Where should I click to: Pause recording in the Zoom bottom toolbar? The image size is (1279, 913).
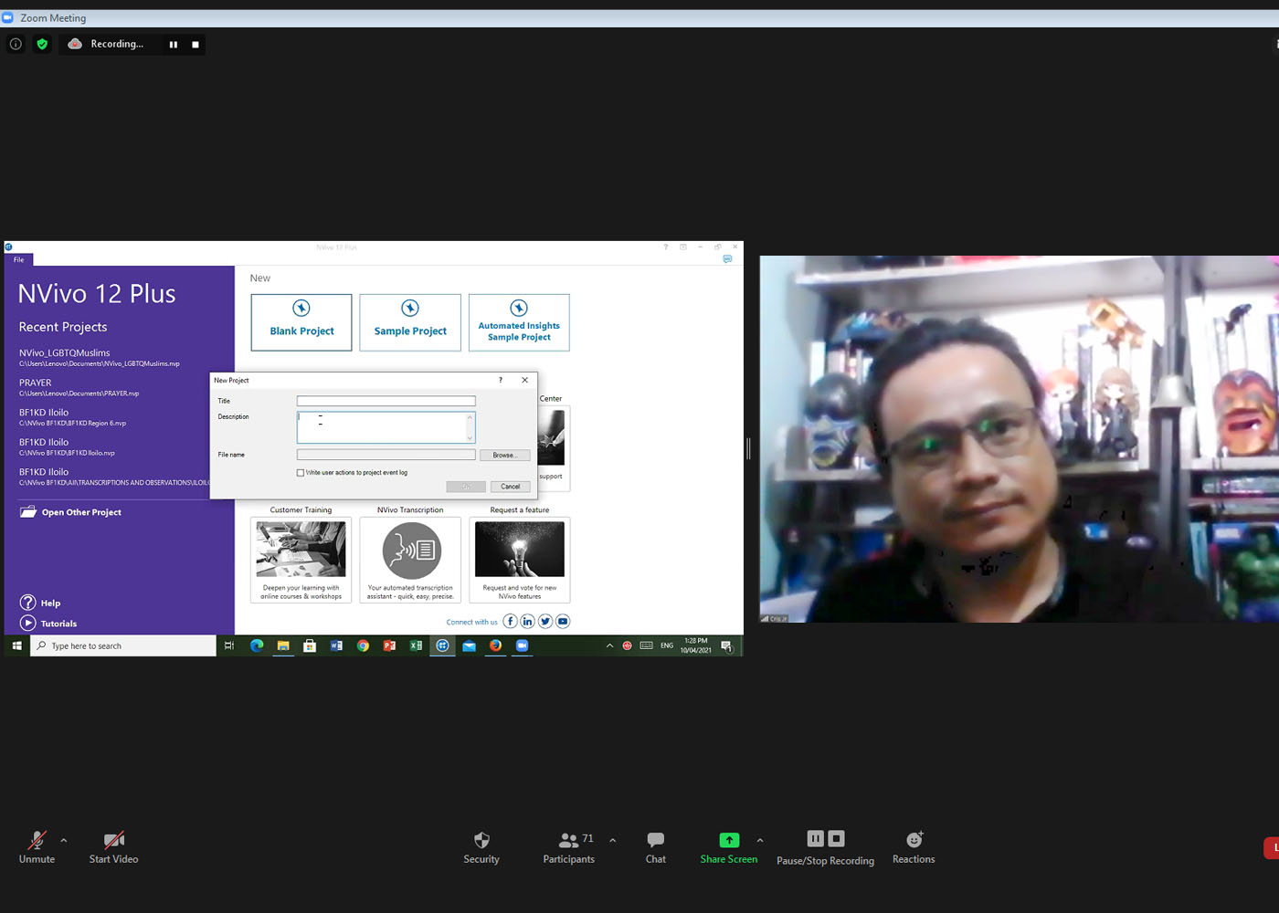816,839
